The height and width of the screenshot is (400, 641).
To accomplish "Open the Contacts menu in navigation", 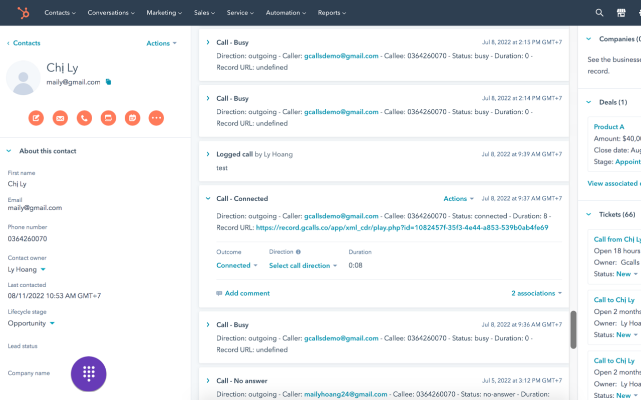I will click(60, 13).
